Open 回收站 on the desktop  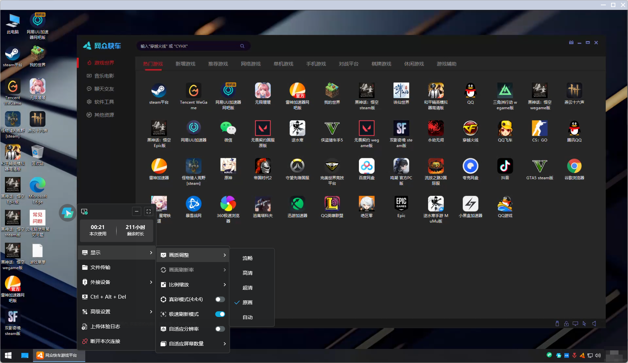point(37,155)
